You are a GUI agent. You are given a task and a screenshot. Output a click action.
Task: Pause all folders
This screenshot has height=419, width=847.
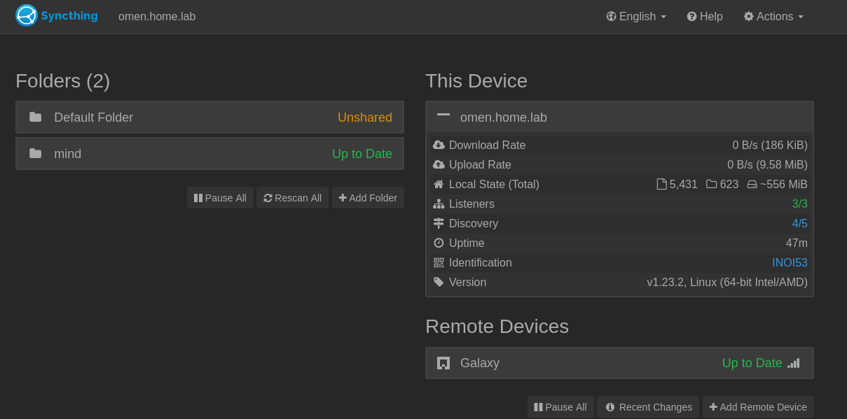click(220, 198)
